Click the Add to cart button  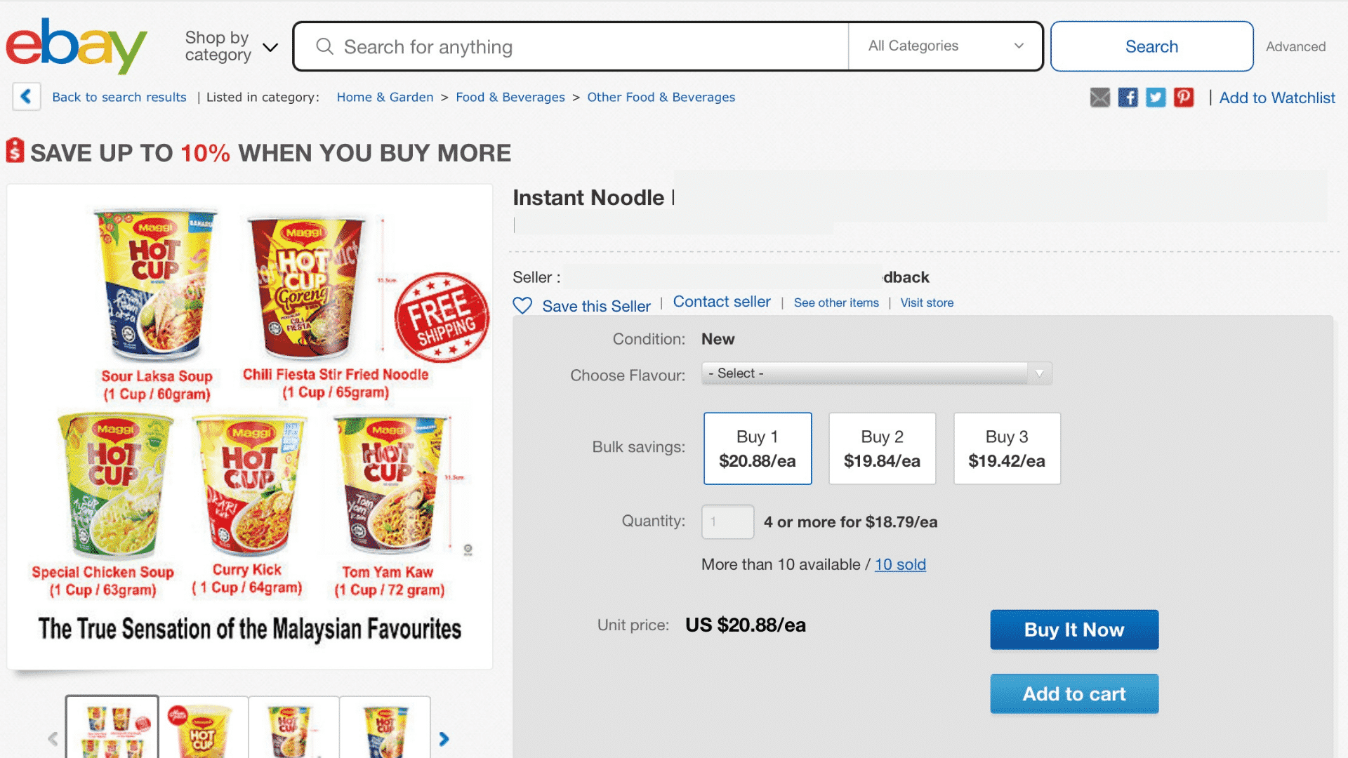coord(1073,694)
